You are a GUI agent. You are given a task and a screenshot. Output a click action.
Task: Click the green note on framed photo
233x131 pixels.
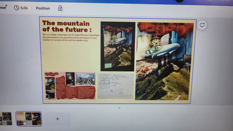coord(108,65)
